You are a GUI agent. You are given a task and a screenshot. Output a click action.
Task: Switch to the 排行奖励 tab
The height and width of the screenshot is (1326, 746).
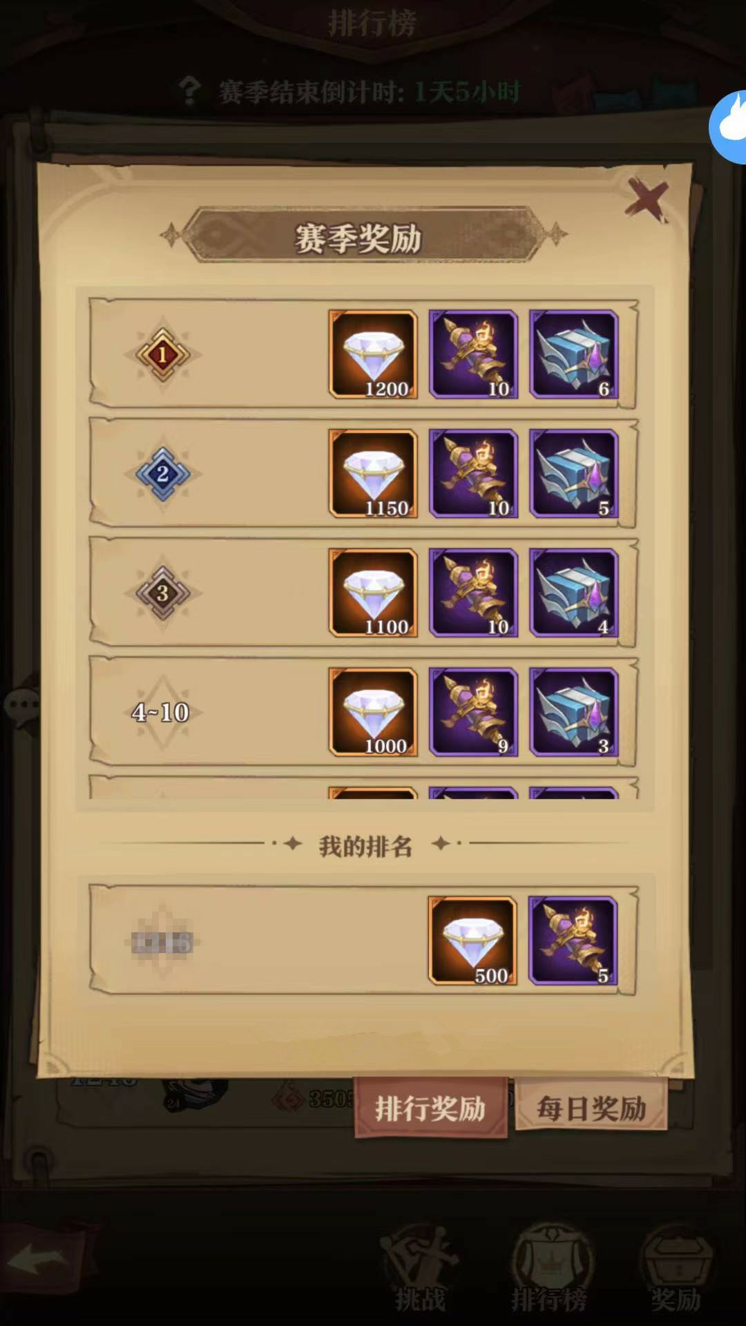tap(430, 1108)
